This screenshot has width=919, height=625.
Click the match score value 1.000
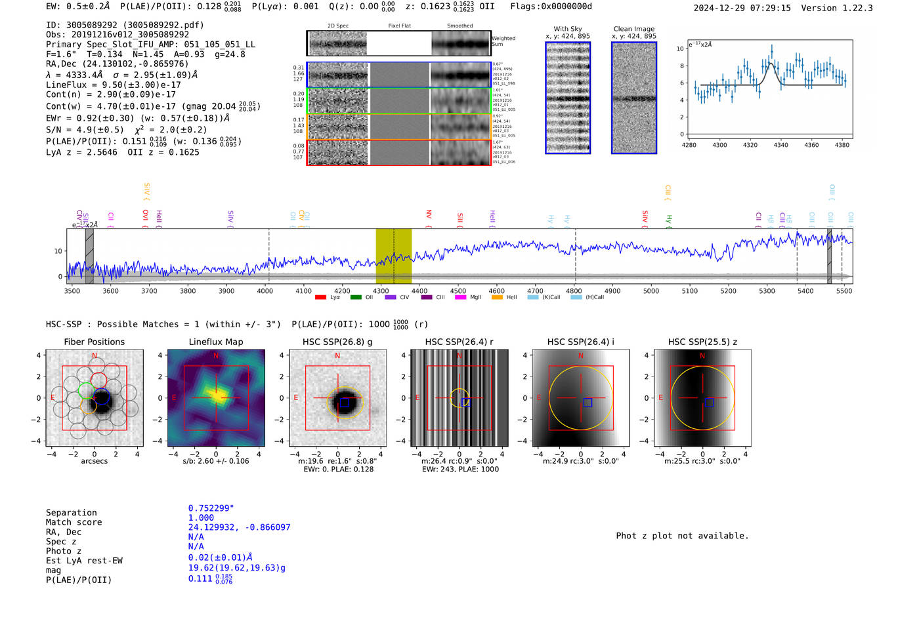(201, 517)
